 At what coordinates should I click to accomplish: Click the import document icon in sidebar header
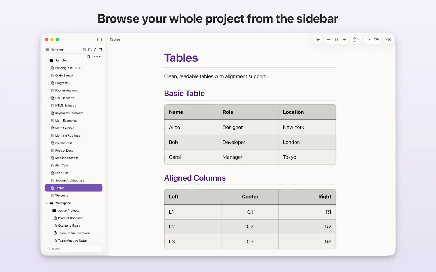(100, 50)
